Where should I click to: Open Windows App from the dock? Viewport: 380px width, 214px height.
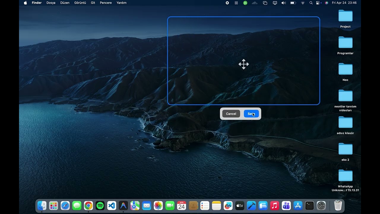(263, 205)
